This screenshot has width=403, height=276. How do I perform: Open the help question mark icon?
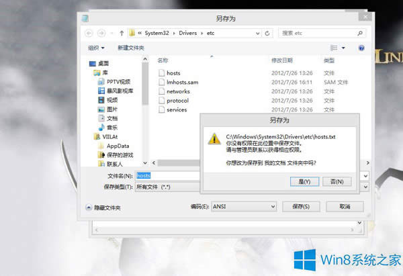361,48
